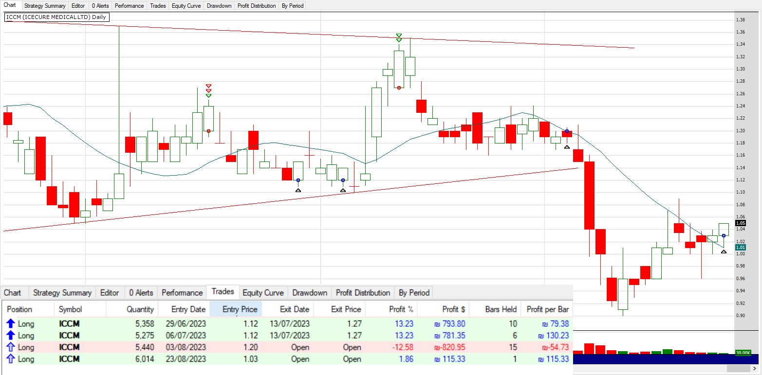Image resolution: width=762 pixels, height=375 pixels.
Task: Switch to the Equity Curve tab in the lower panel
Action: point(263,293)
